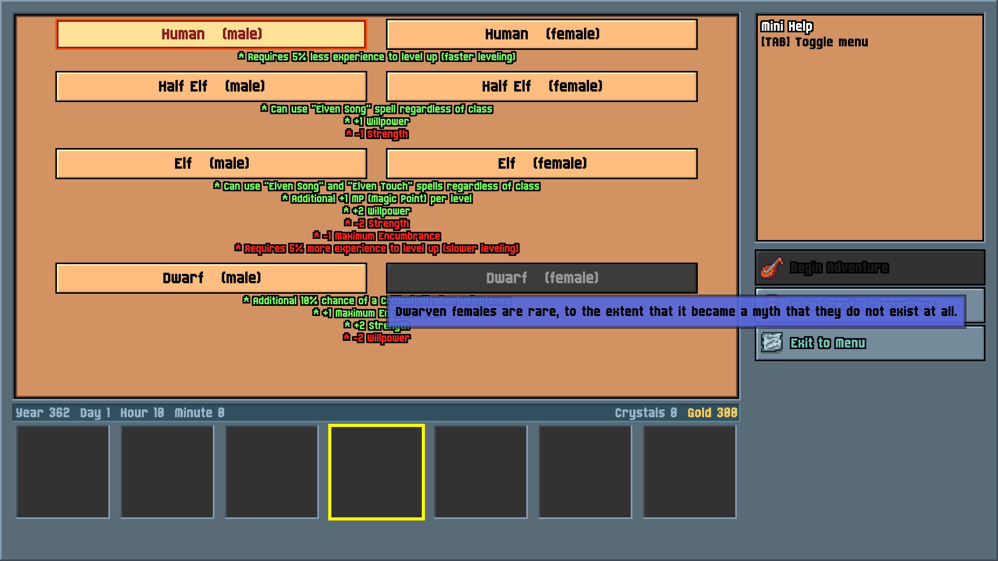Click the disabled Dwarf (female) option
This screenshot has width=998, height=561.
[541, 278]
